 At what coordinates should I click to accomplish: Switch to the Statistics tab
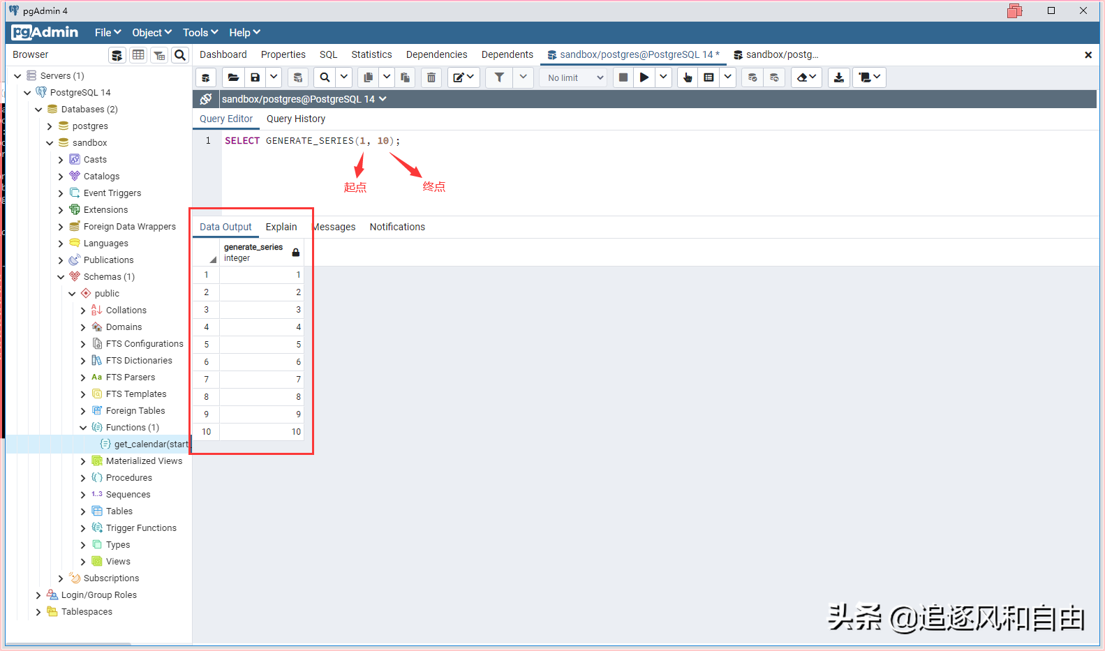pos(371,54)
